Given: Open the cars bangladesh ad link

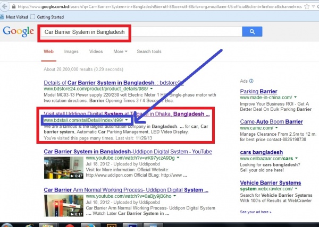Looking at the screenshot, I should tap(262, 152).
